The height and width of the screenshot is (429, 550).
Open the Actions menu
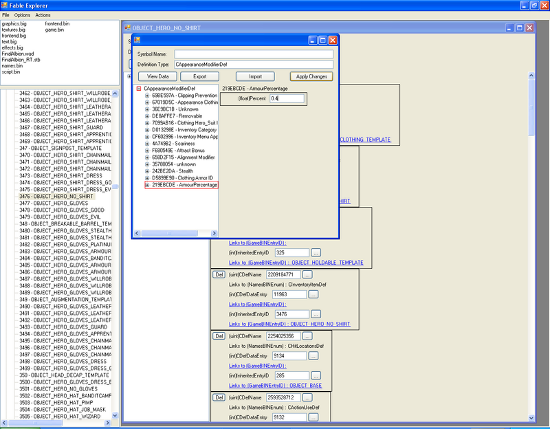(43, 15)
